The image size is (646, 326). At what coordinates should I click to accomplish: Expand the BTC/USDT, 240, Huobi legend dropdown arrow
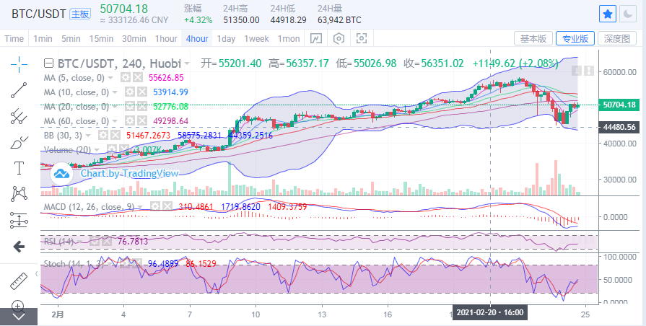click(187, 63)
